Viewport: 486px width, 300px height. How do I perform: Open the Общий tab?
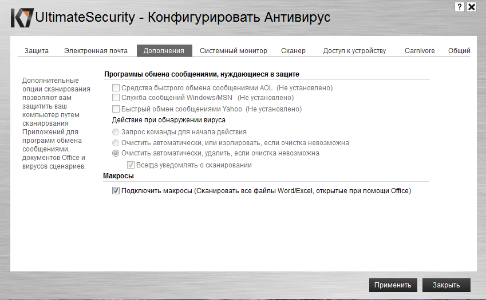pos(459,51)
